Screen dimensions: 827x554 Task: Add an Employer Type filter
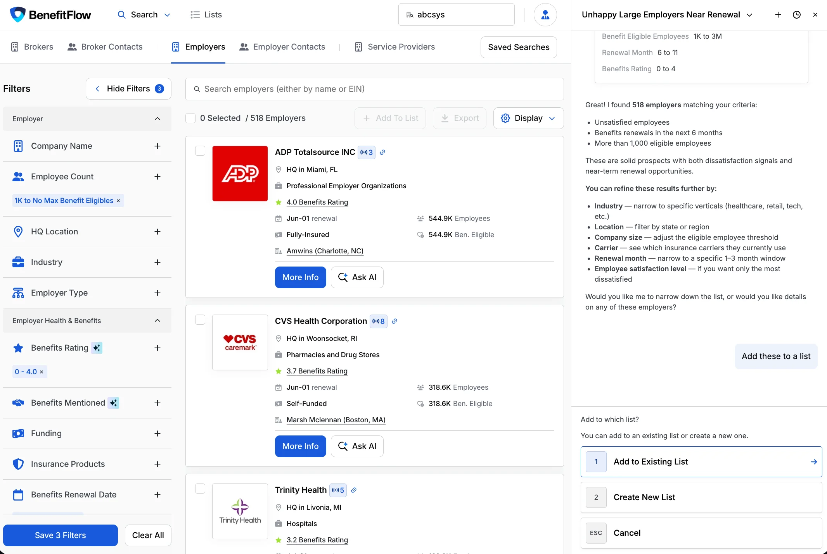pos(157,293)
